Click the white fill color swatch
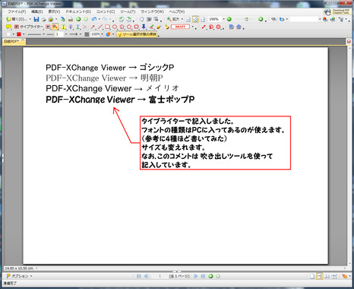This screenshot has height=289, width=354. 8,34
